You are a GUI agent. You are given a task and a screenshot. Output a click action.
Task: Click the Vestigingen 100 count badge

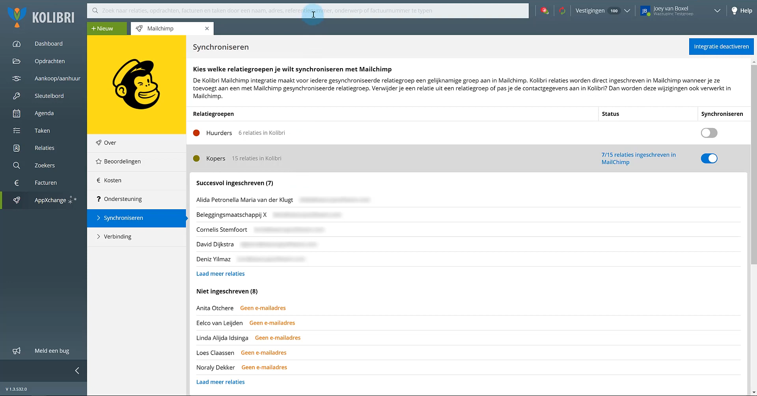[x=614, y=11]
